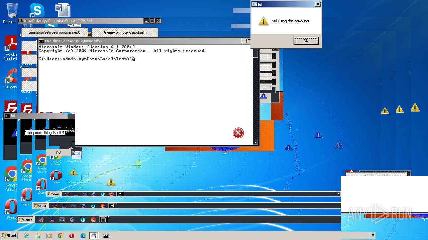Open the Acrobat Reader desktop shortcut

pos(11,48)
